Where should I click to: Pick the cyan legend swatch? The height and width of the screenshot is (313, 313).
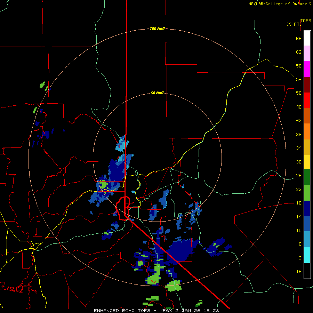pyautogui.click(x=307, y=255)
